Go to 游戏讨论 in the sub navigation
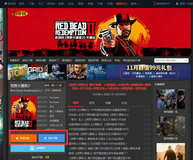This screenshot has width=193, height=160. [106, 60]
